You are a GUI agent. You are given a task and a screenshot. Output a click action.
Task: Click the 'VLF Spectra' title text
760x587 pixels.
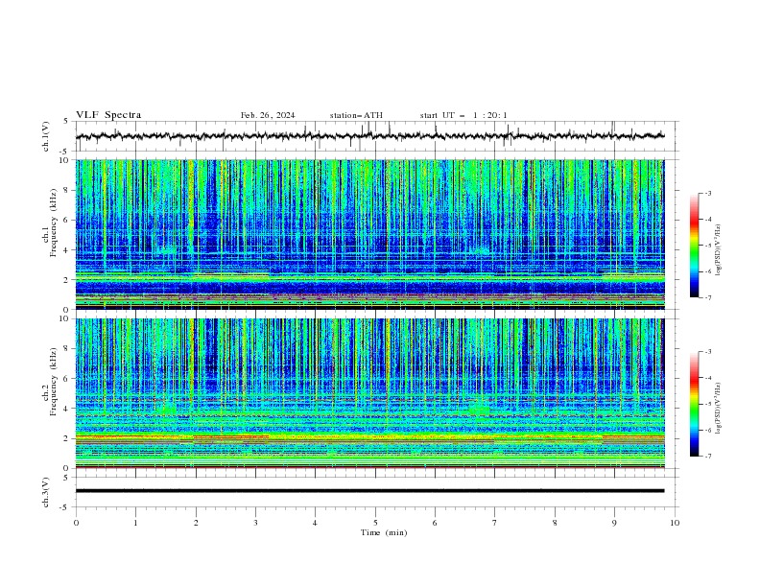pyautogui.click(x=108, y=115)
